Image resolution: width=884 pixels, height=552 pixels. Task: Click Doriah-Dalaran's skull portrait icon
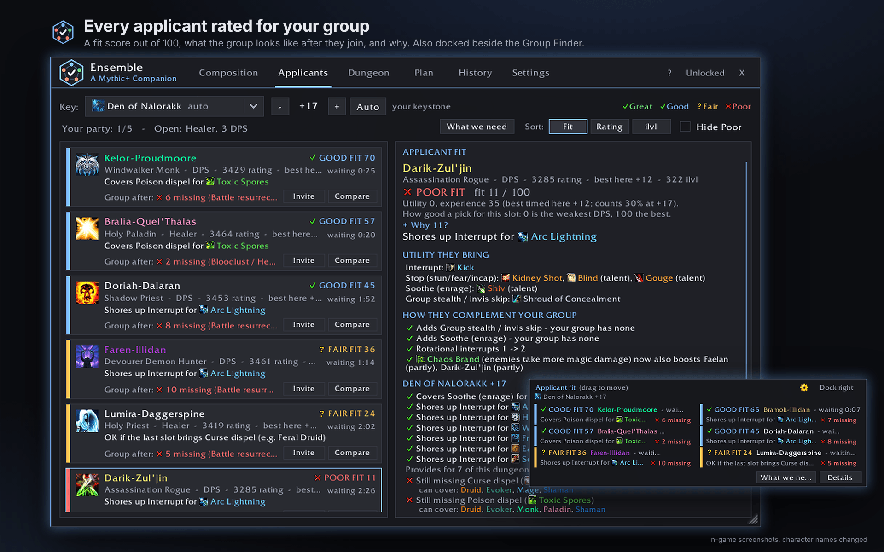[x=87, y=293]
